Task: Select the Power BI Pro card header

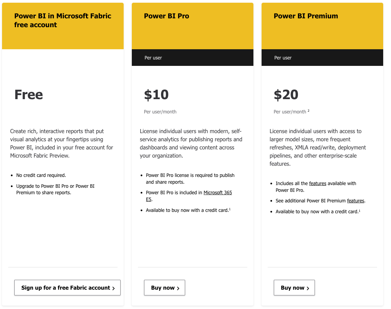Action: [x=166, y=16]
